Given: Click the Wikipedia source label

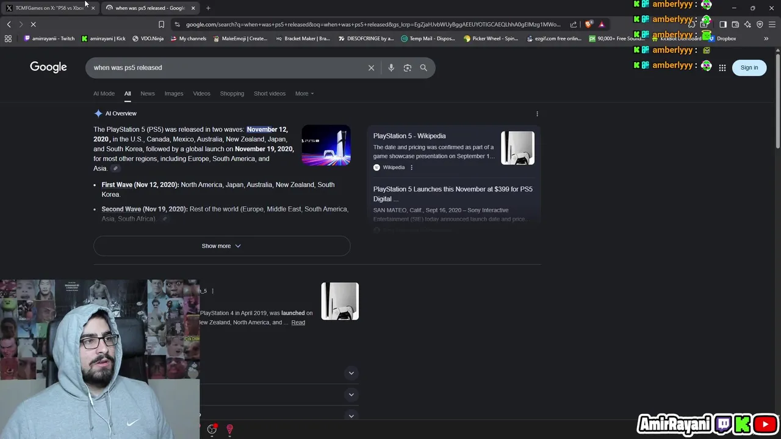Looking at the screenshot, I should [394, 167].
